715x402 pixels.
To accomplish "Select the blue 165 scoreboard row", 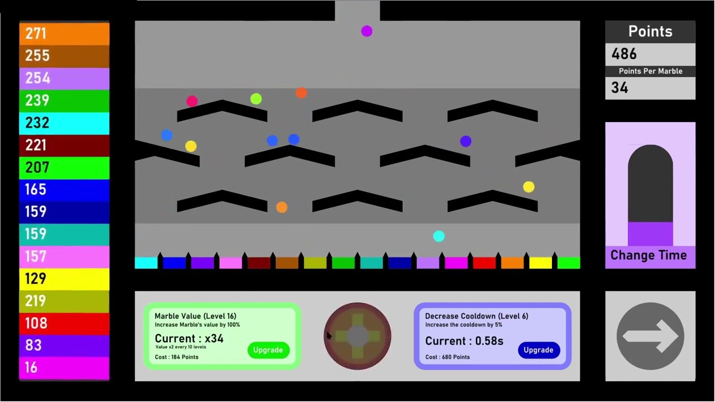I will 64,190.
